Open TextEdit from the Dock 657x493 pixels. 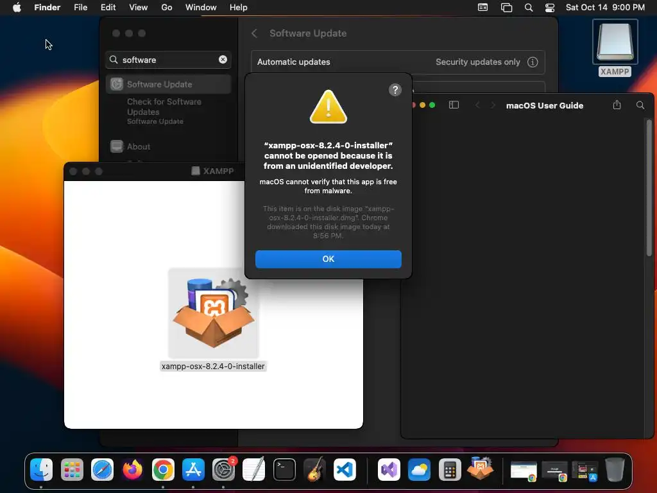coord(254,469)
